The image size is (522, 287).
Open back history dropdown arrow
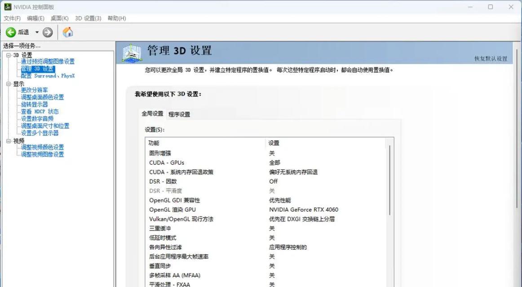pyautogui.click(x=37, y=32)
